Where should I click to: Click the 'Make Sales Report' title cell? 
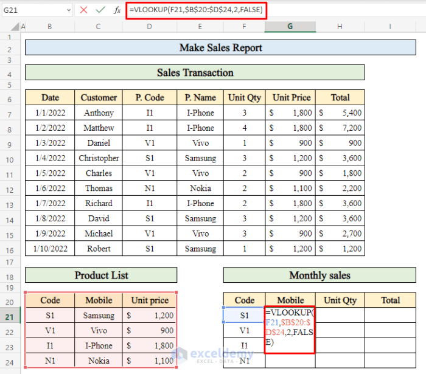[x=220, y=48]
